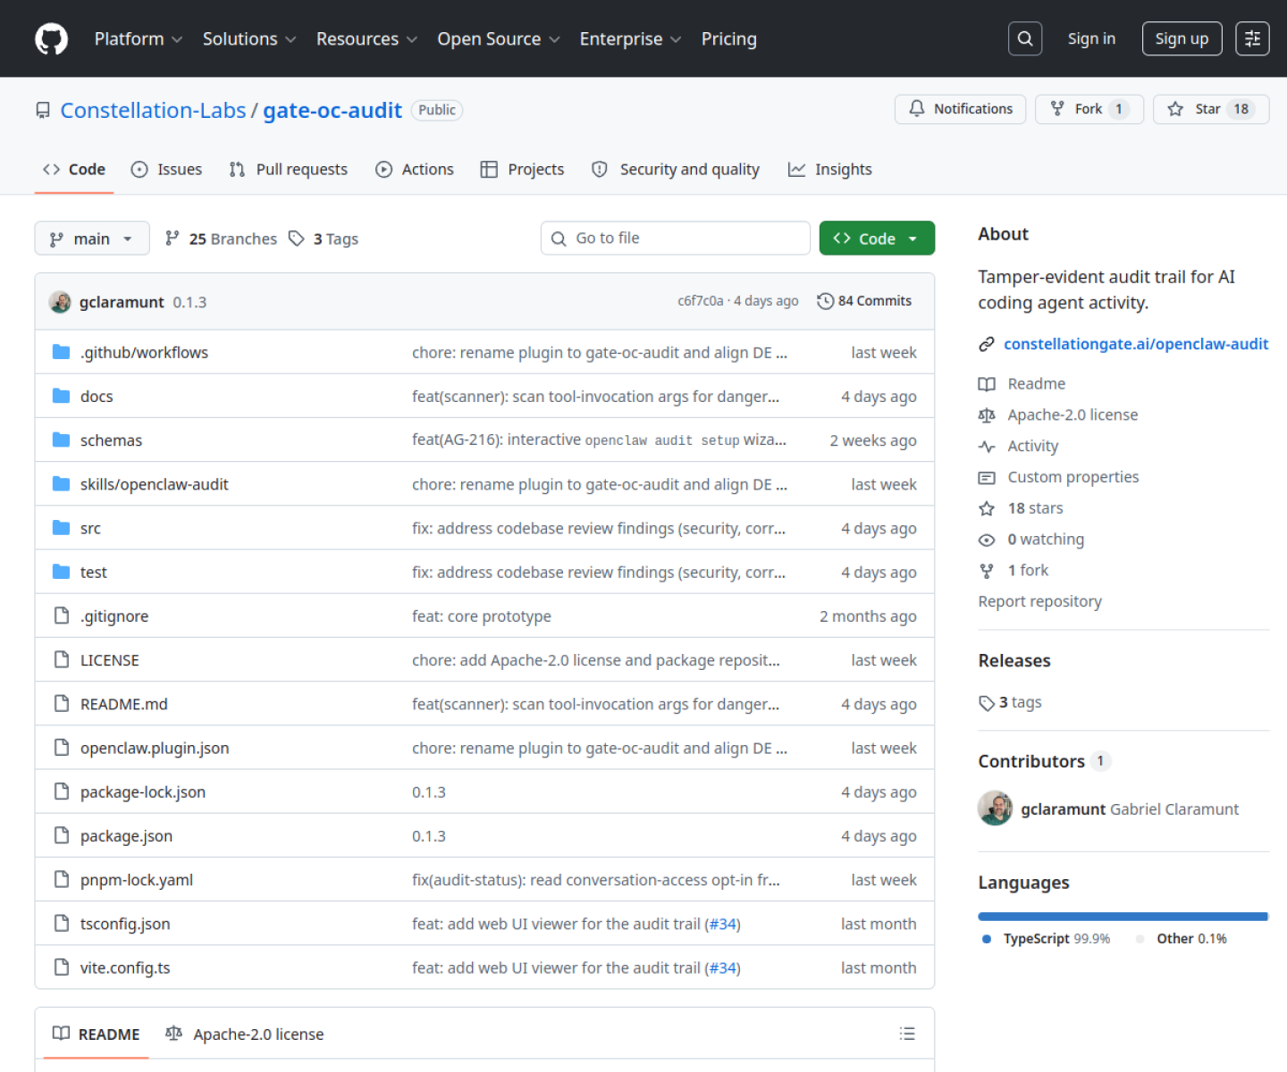The image size is (1287, 1072).
Task: Open README.md file
Action: click(x=123, y=704)
